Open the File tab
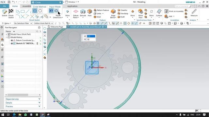 coord(4,6)
